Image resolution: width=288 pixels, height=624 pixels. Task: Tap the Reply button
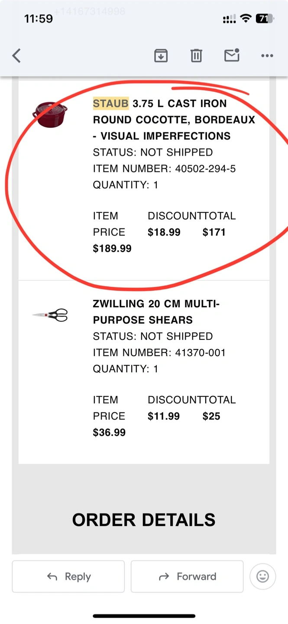point(68,576)
